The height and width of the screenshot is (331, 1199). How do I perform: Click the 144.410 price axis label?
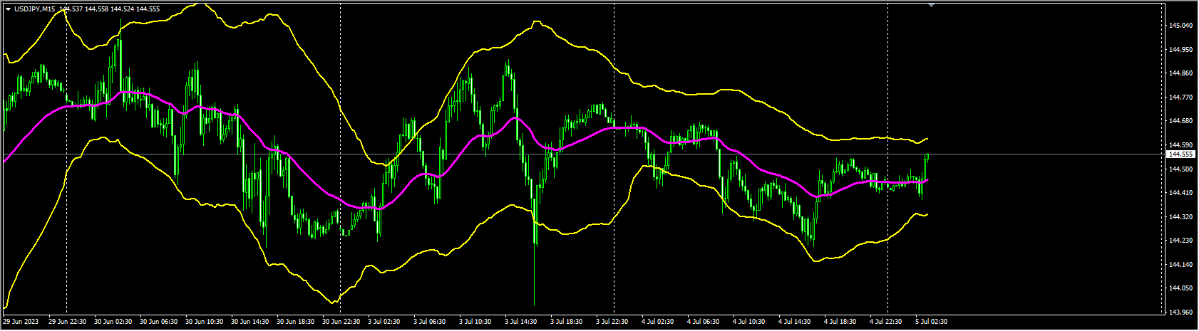(x=1181, y=193)
